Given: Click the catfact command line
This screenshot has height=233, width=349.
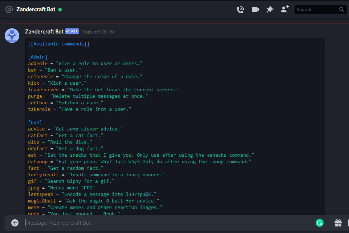Looking at the screenshot, I should click(66, 136).
